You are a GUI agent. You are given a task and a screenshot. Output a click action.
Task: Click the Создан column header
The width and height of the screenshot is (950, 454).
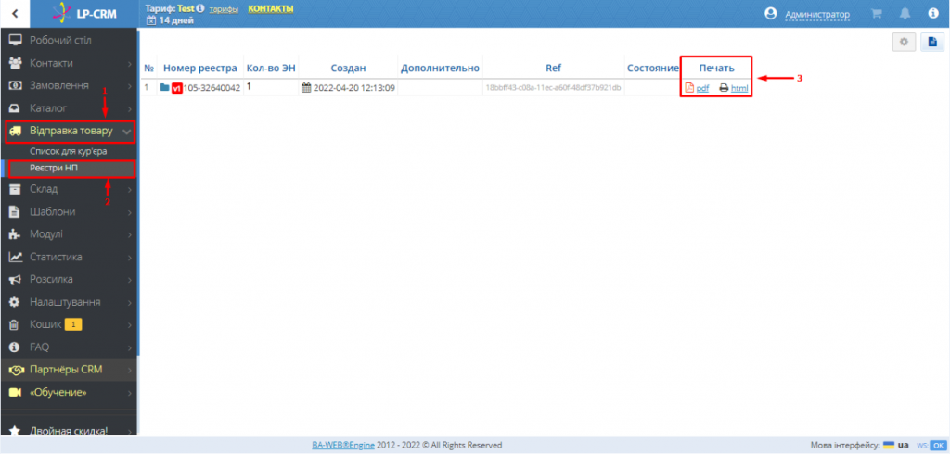(349, 69)
